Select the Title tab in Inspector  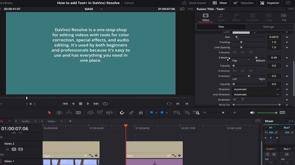click(221, 27)
